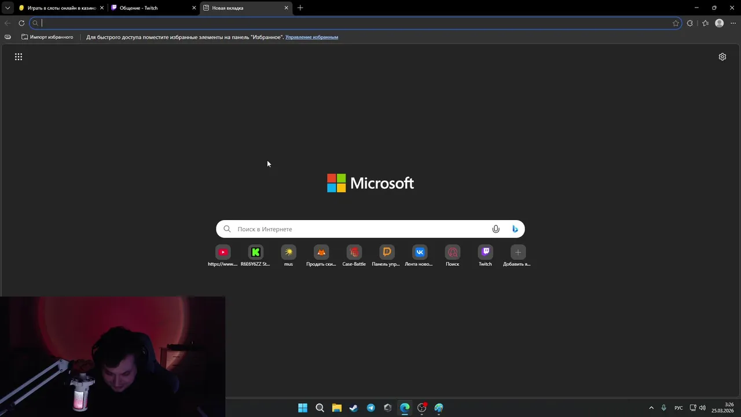Add page to favorites star icon
Image resolution: width=741 pixels, height=417 pixels.
[x=676, y=23]
